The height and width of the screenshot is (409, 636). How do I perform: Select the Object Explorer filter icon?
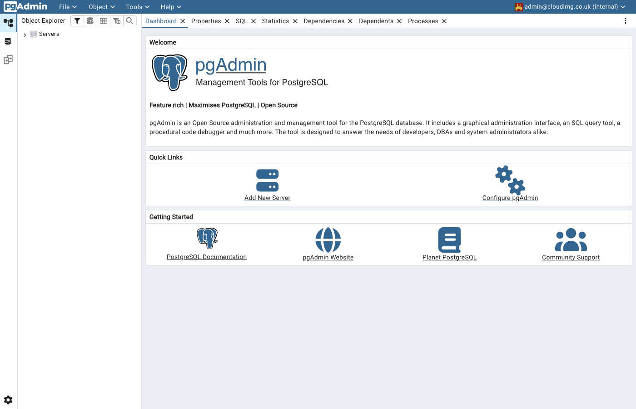(x=77, y=20)
